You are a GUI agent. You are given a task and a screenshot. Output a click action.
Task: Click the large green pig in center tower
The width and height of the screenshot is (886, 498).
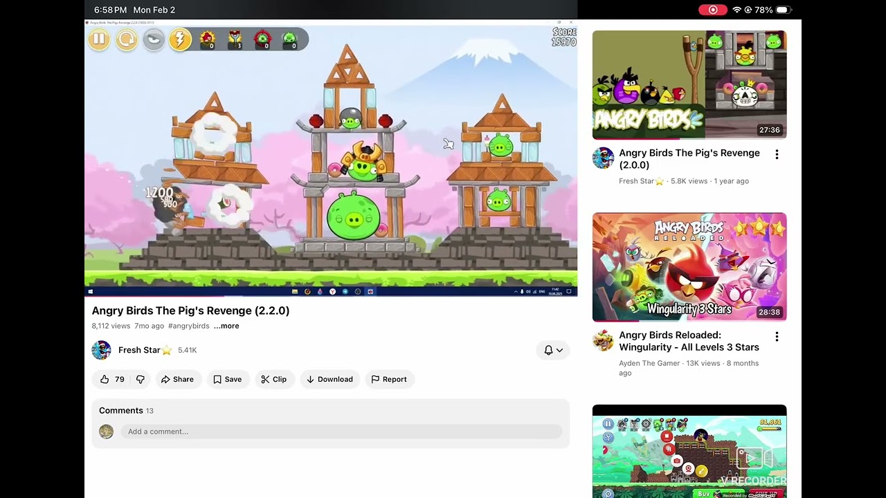pyautogui.click(x=353, y=216)
